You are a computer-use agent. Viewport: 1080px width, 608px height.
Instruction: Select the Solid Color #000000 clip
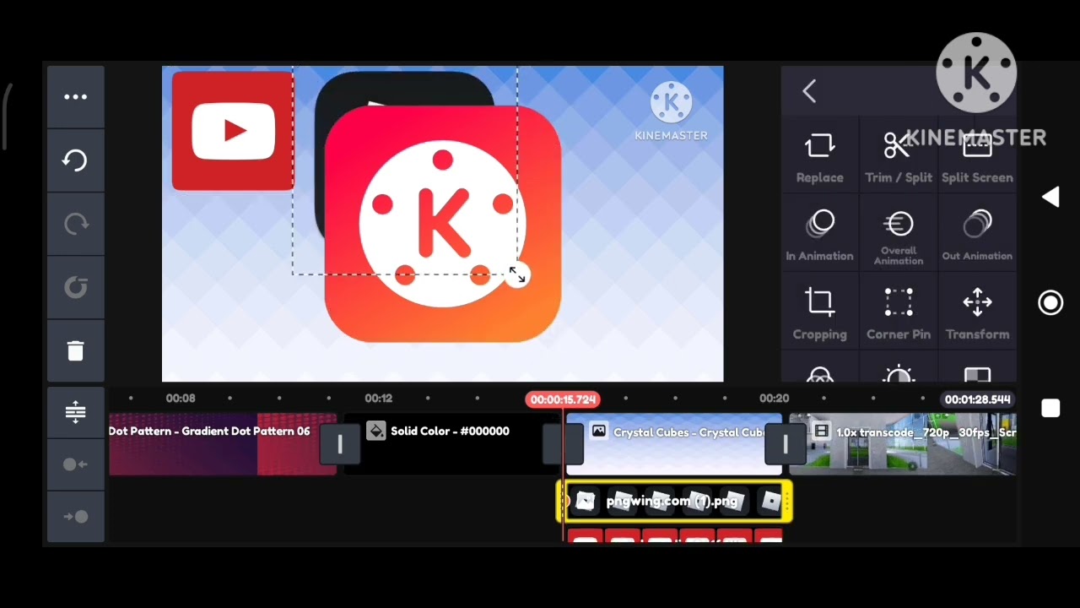tap(451, 444)
